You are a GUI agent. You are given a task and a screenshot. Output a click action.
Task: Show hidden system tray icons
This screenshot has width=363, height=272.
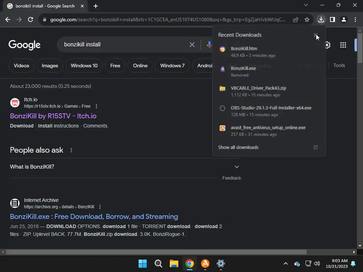click(286, 263)
